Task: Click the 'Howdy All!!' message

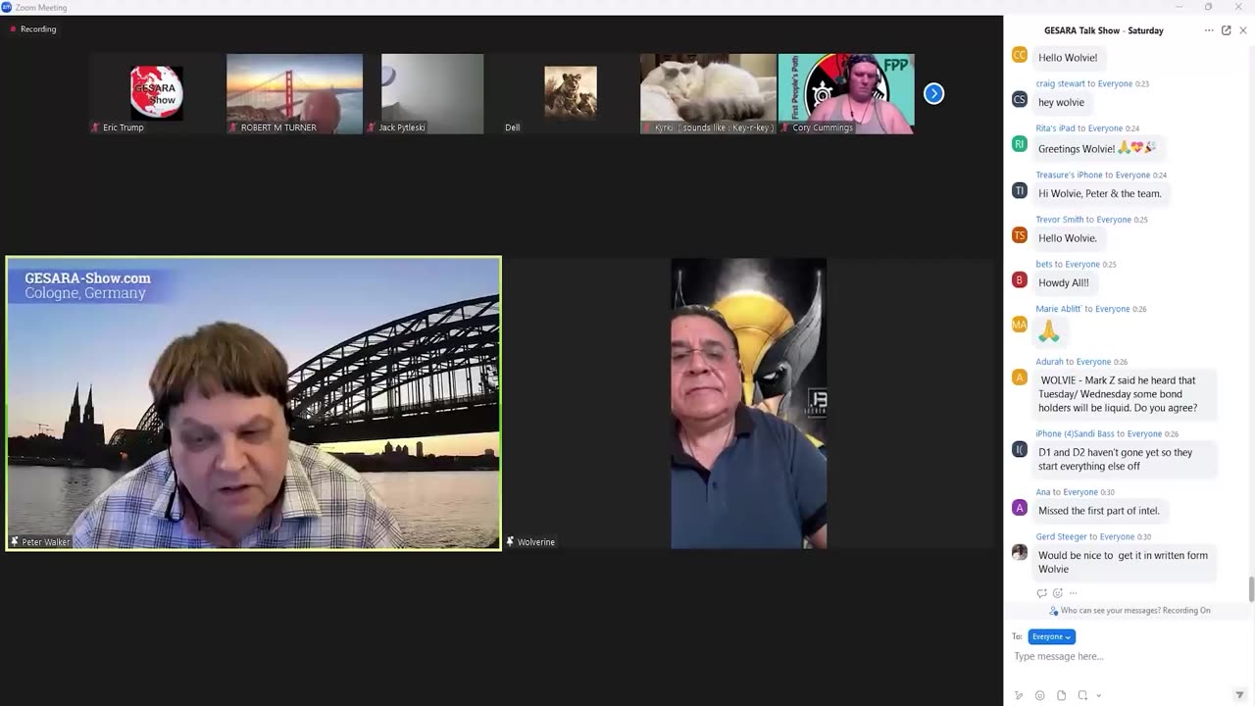Action: point(1064,282)
